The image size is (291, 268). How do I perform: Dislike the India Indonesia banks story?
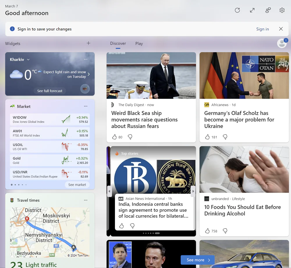(132, 226)
